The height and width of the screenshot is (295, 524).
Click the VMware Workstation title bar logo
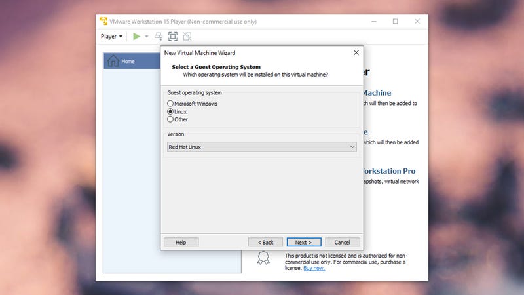103,21
